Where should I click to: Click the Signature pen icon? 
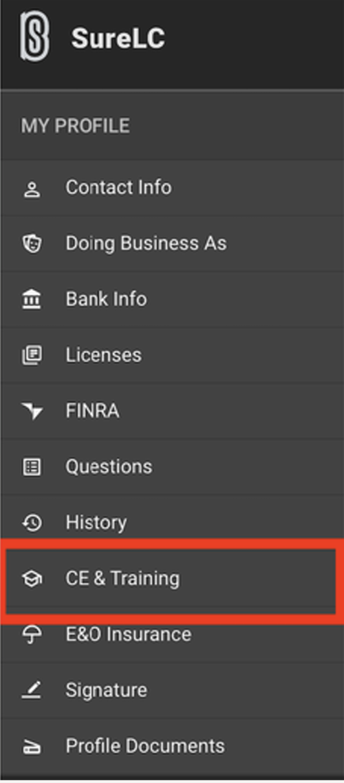click(x=32, y=690)
